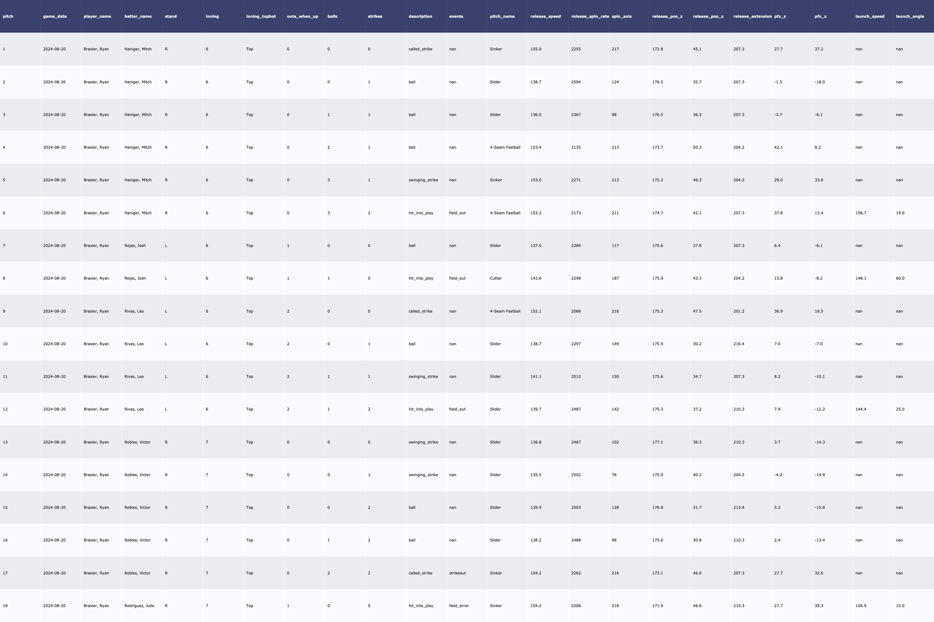
Task: Click launch angle value 60.0
Action: (x=900, y=278)
